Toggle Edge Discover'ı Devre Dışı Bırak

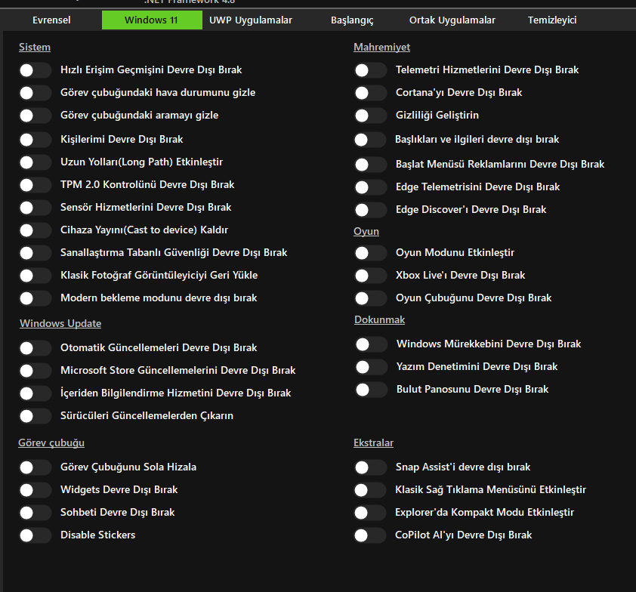[x=370, y=210]
